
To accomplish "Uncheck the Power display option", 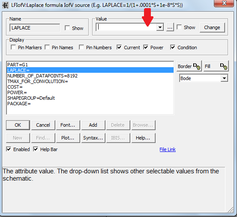I will tap(146, 48).
